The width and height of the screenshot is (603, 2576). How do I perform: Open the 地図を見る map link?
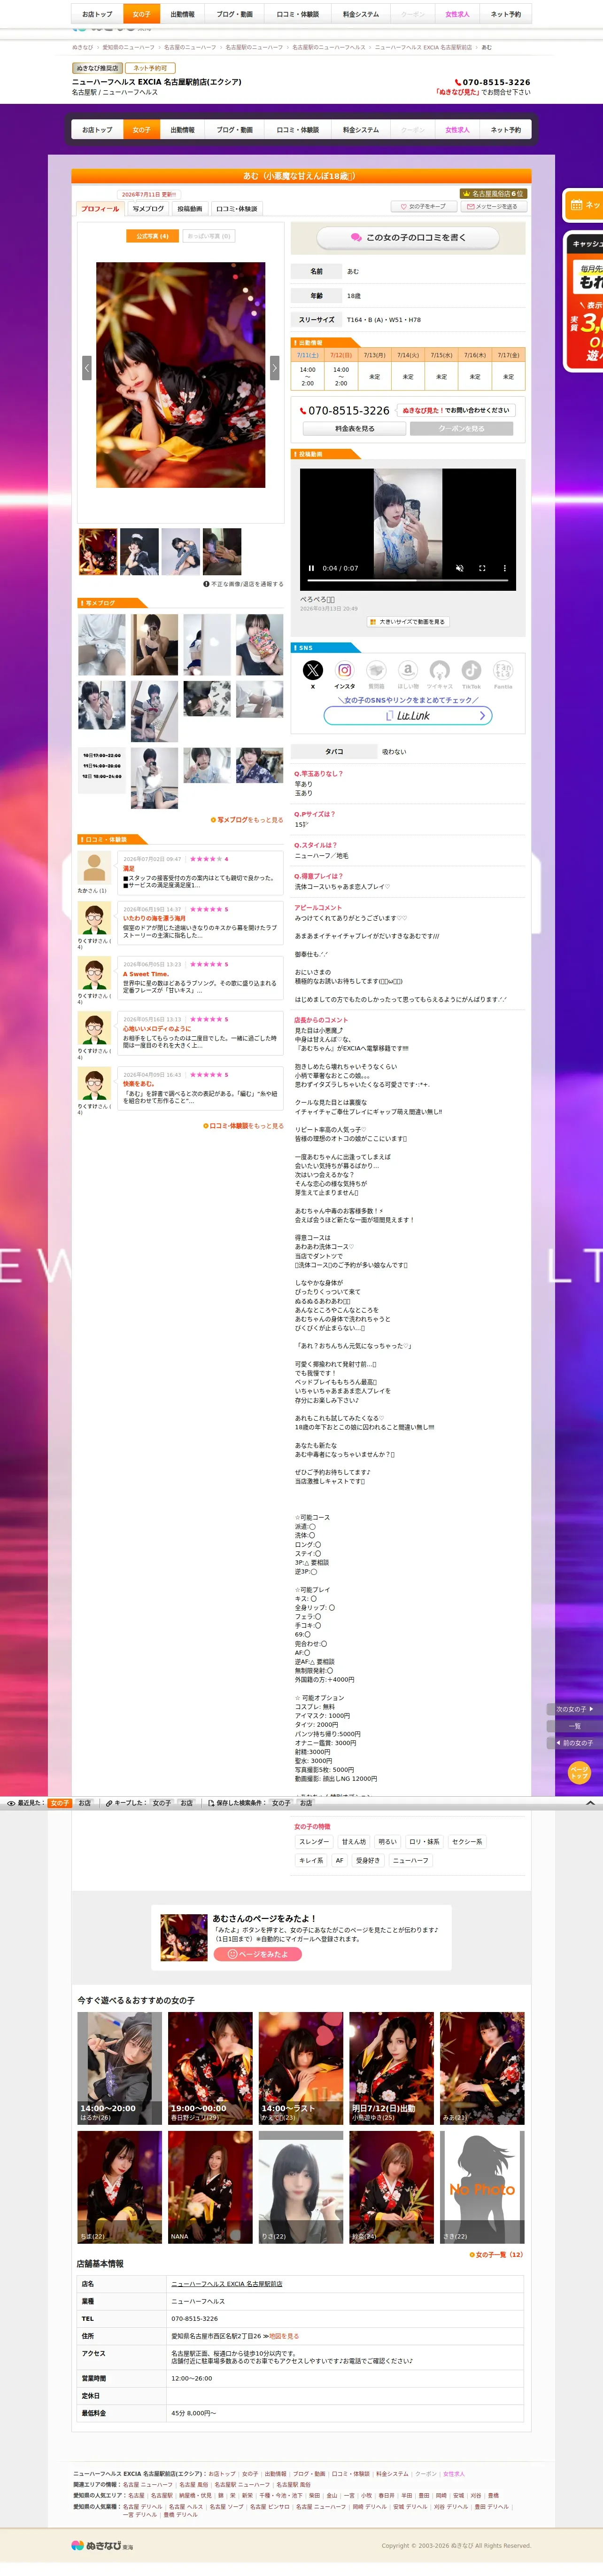[x=284, y=2336]
